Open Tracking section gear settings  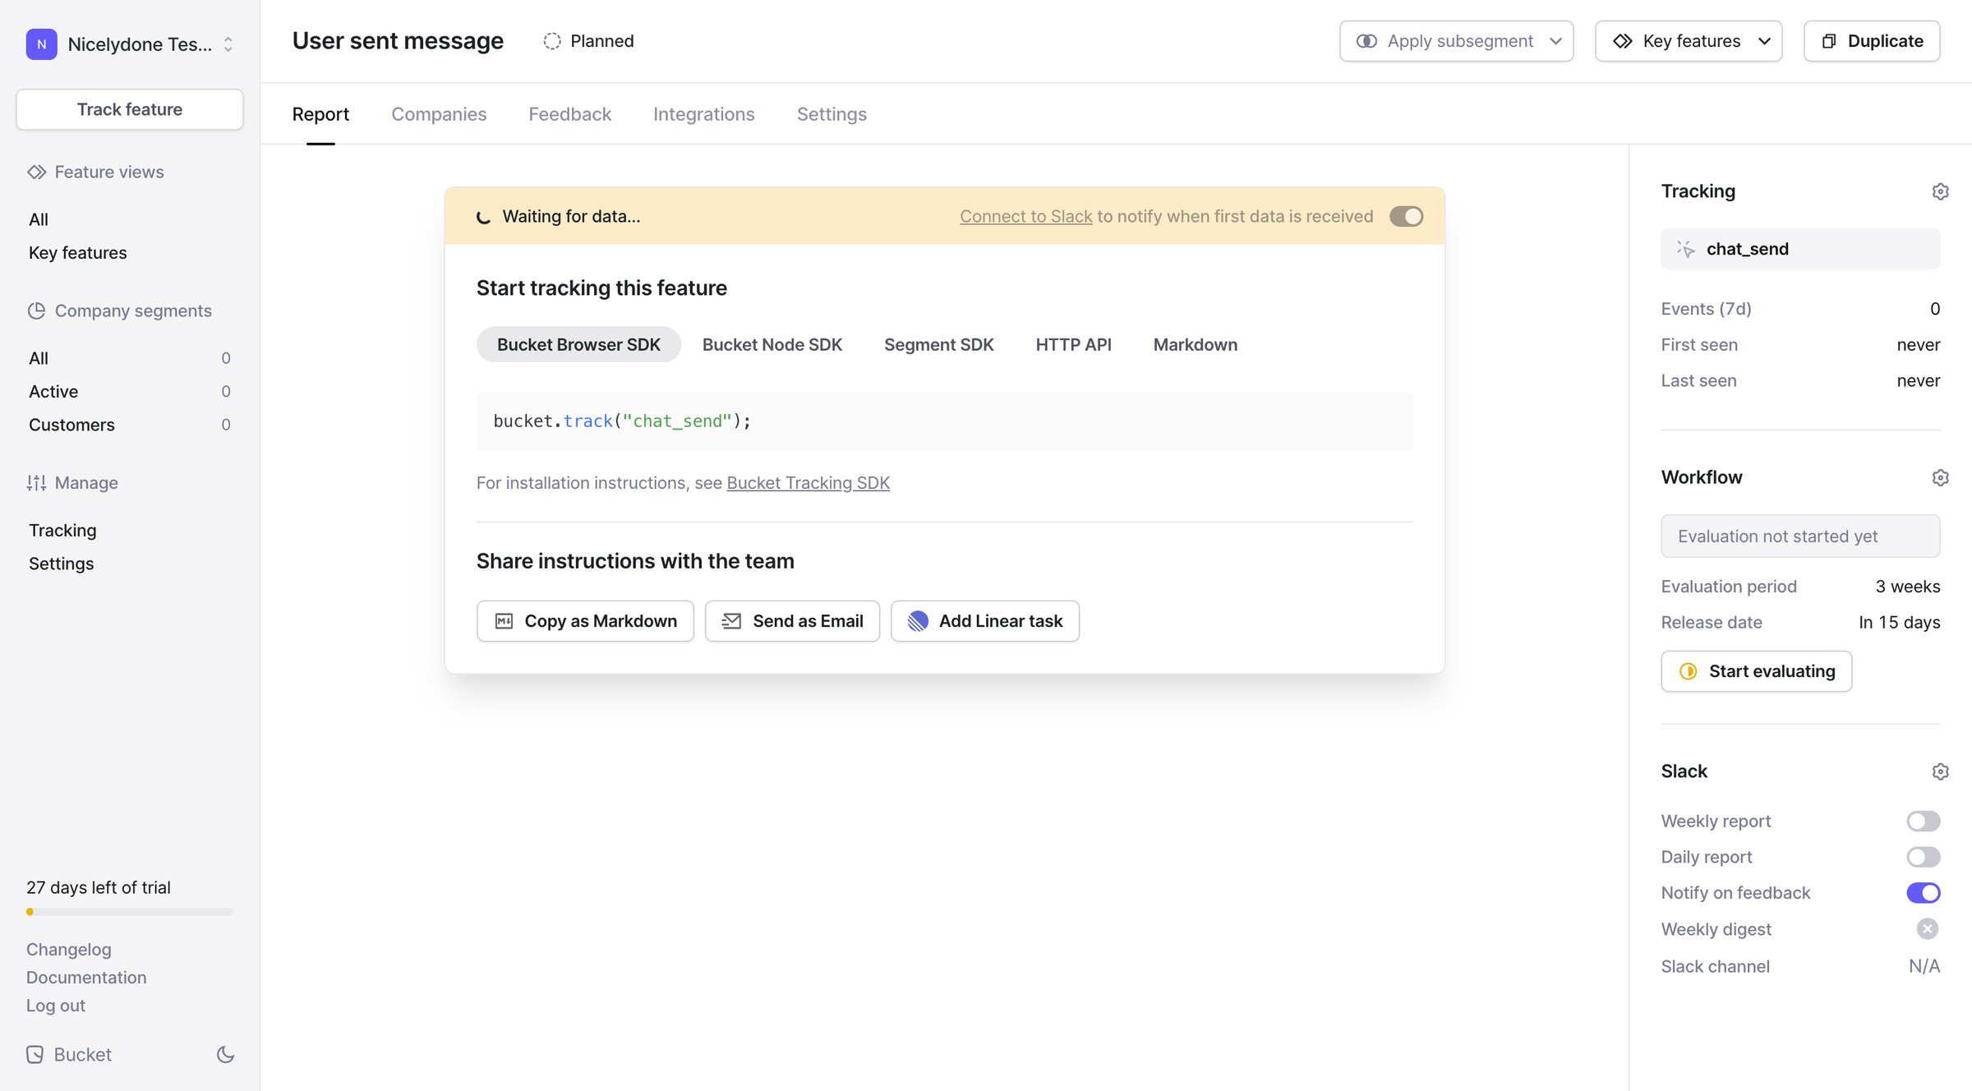(x=1940, y=191)
